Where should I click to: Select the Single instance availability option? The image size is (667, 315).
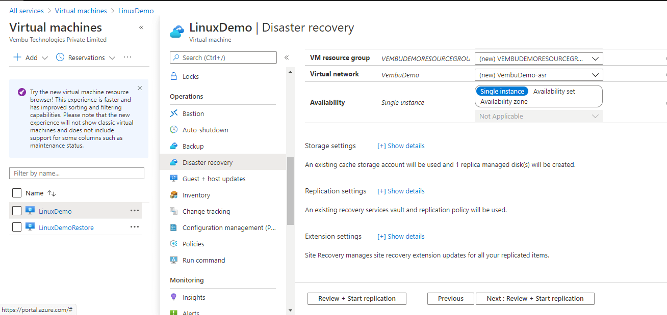[502, 91]
